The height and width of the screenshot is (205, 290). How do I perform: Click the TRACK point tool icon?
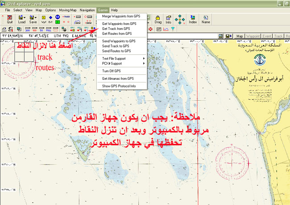pos(66,17)
